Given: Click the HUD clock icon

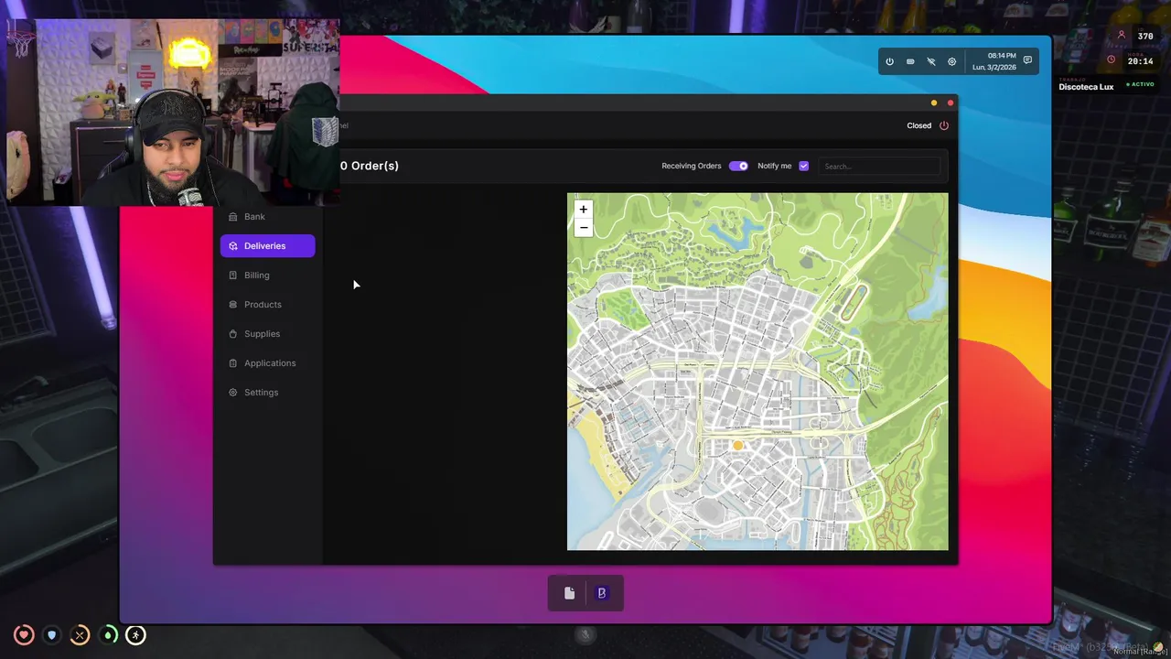Looking at the screenshot, I should 1112,60.
